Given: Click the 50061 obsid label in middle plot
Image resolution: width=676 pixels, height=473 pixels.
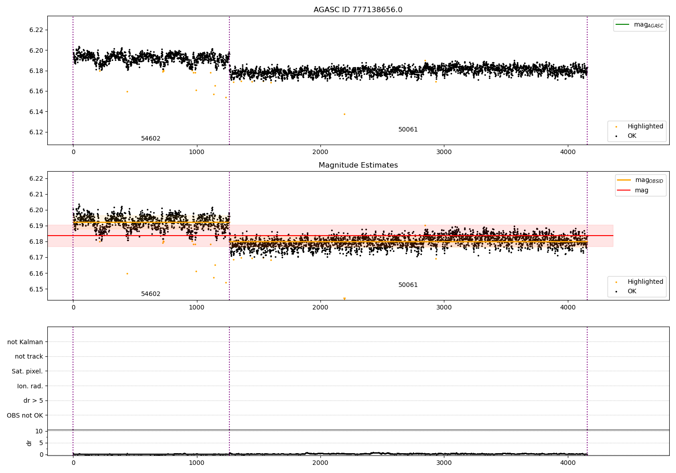Looking at the screenshot, I should (408, 285).
